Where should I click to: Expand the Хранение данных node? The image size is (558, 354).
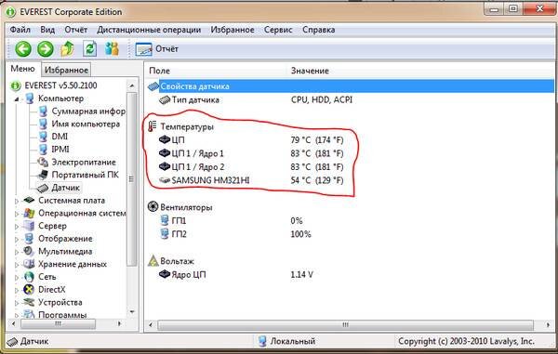click(17, 265)
